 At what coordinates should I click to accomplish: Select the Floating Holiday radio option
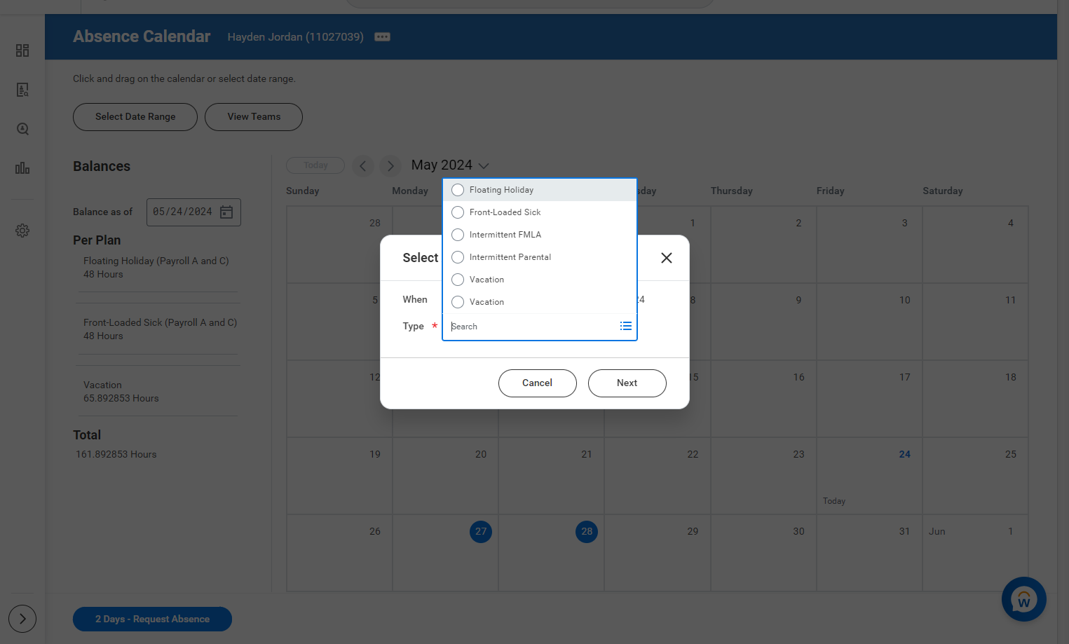pyautogui.click(x=458, y=190)
